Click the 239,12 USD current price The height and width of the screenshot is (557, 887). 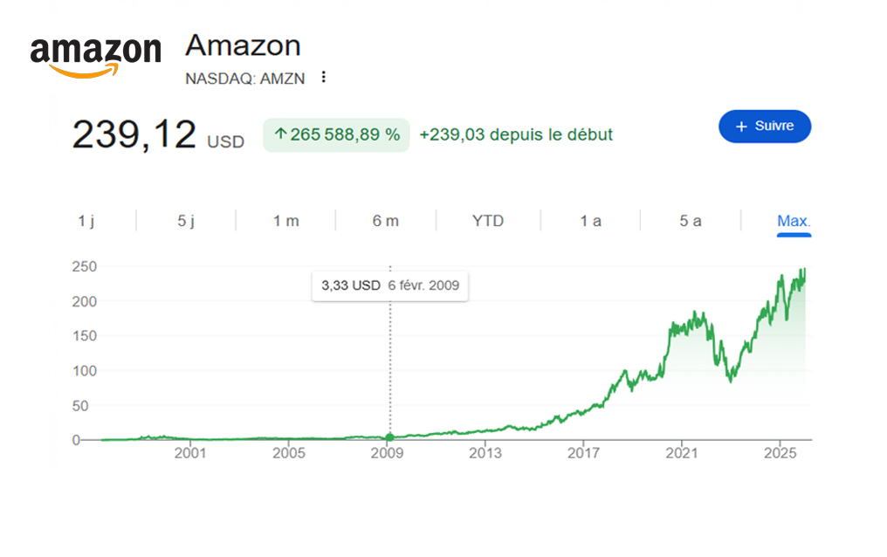click(157, 135)
